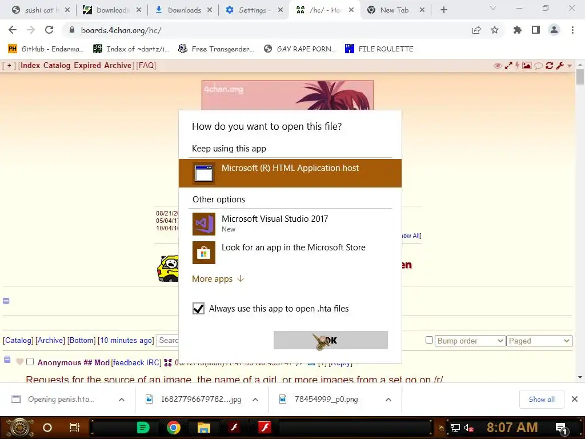The image size is (585, 439).
Task: Click the Chrome tab search chevron
Action: pos(493,8)
